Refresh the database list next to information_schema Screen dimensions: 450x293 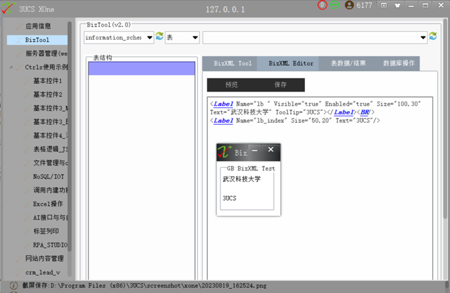pos(159,36)
